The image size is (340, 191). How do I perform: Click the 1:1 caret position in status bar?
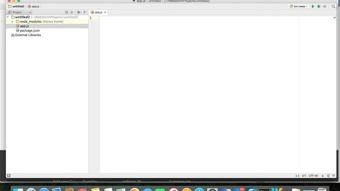point(297,176)
